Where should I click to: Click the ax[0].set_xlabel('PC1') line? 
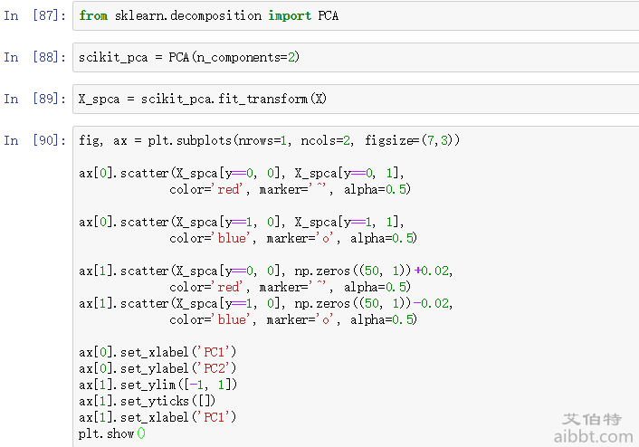click(157, 352)
